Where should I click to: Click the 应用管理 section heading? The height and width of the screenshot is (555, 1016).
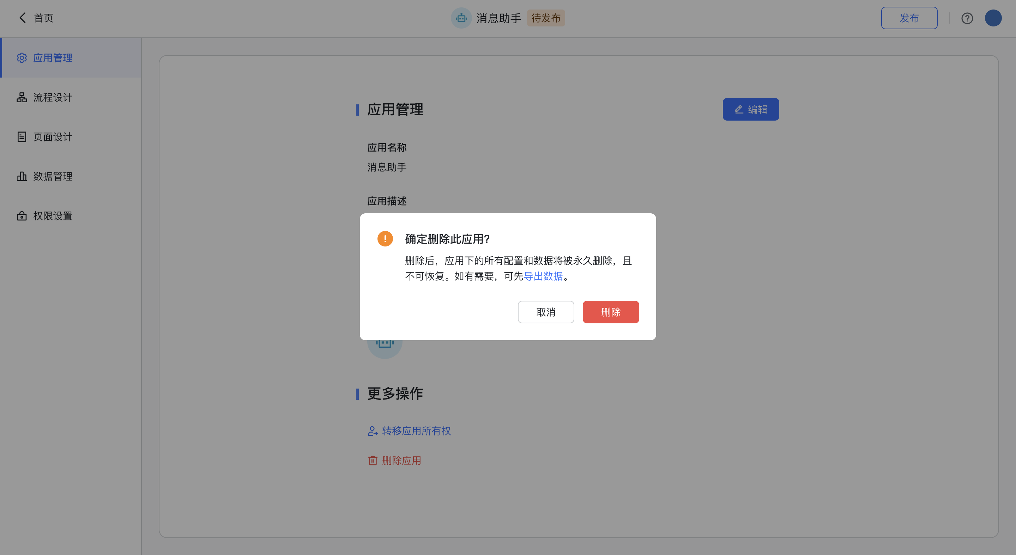point(395,110)
